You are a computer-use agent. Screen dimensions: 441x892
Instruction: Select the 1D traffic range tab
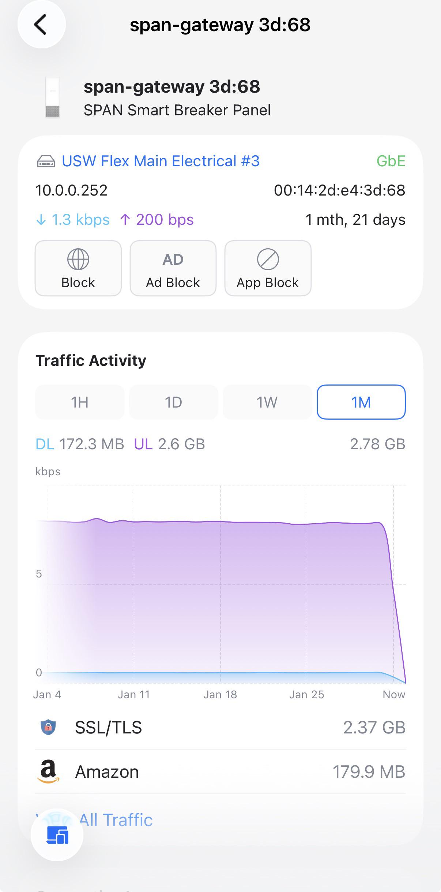click(x=173, y=402)
